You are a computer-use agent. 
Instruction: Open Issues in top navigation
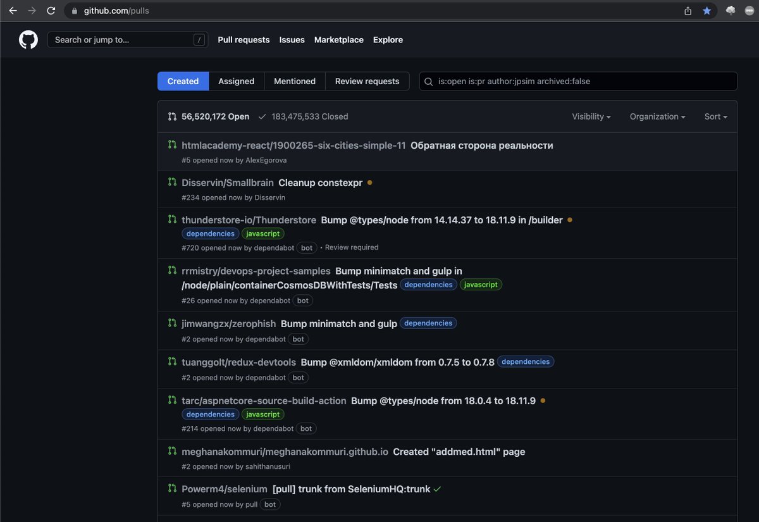(x=292, y=40)
